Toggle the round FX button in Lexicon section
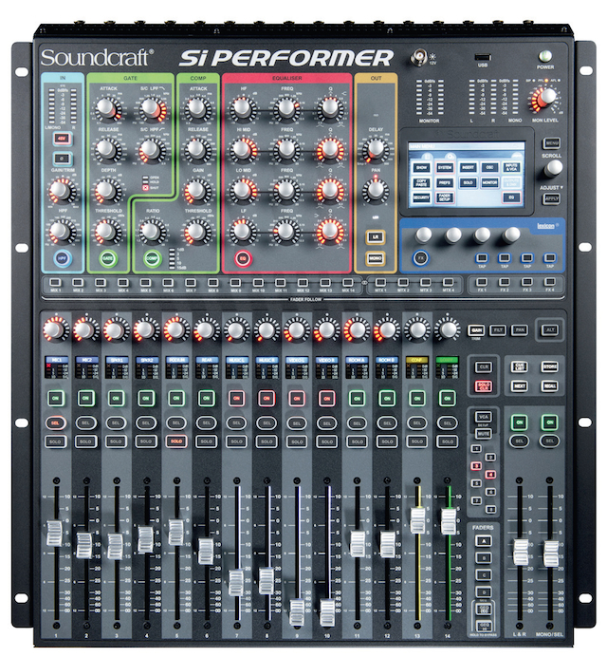The height and width of the screenshot is (657, 607). [421, 258]
